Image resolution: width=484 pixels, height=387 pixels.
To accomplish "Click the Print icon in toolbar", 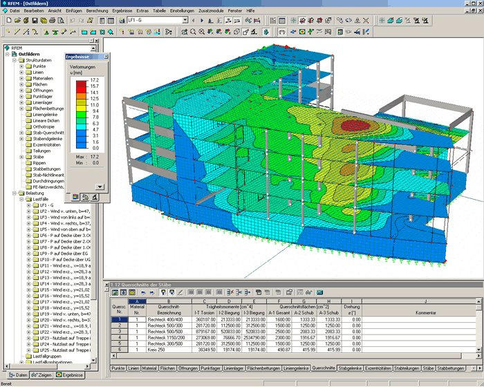I will coord(52,20).
